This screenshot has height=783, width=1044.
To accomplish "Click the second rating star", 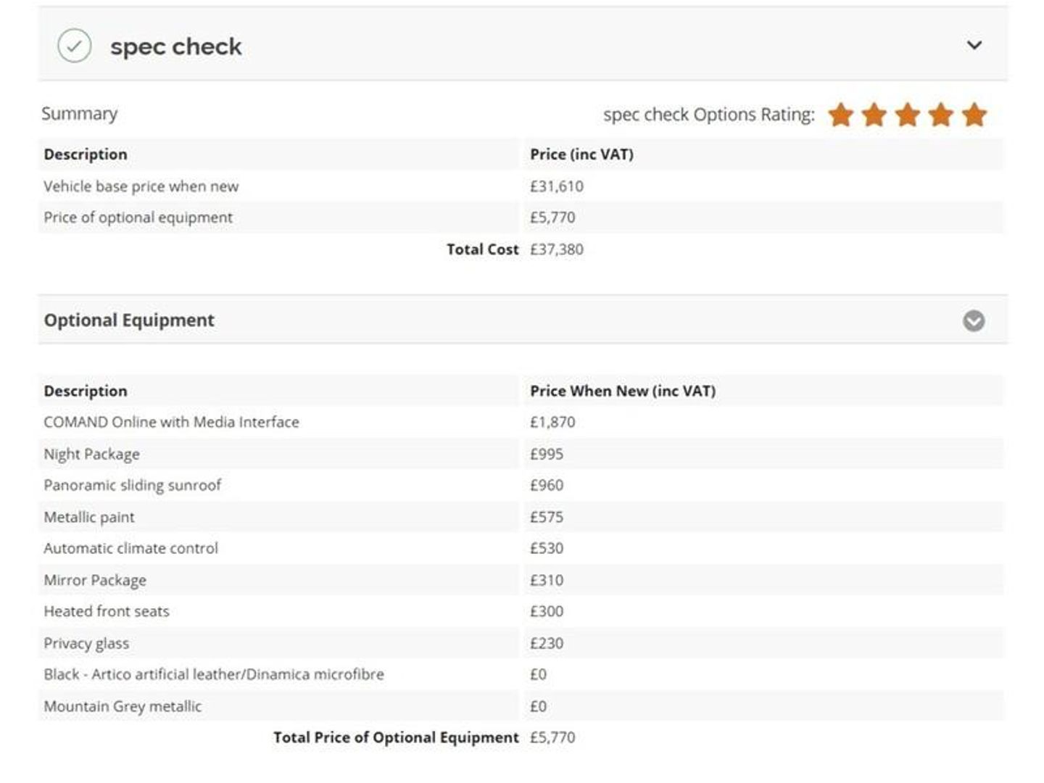I will point(874,115).
